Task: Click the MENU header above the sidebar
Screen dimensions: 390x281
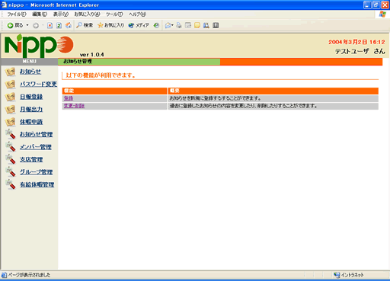Action: pos(30,62)
